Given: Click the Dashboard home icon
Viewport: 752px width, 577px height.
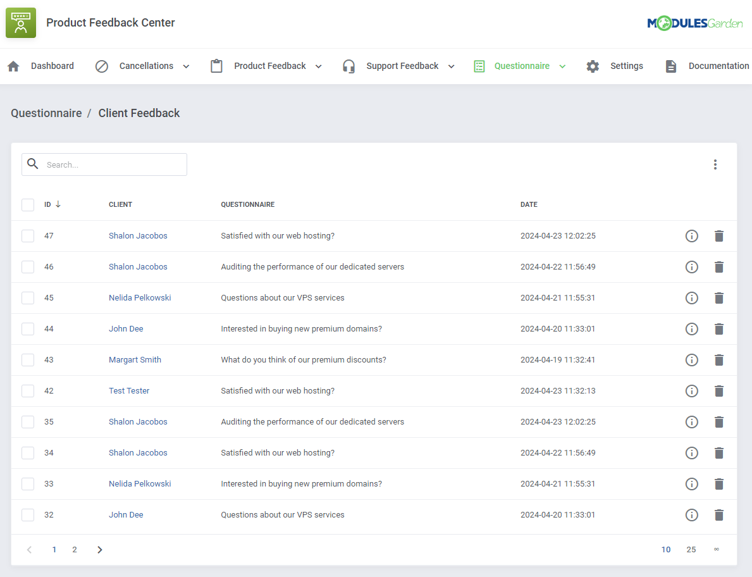Looking at the screenshot, I should point(13,66).
